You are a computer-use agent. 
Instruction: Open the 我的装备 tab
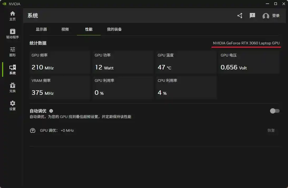click(x=114, y=29)
